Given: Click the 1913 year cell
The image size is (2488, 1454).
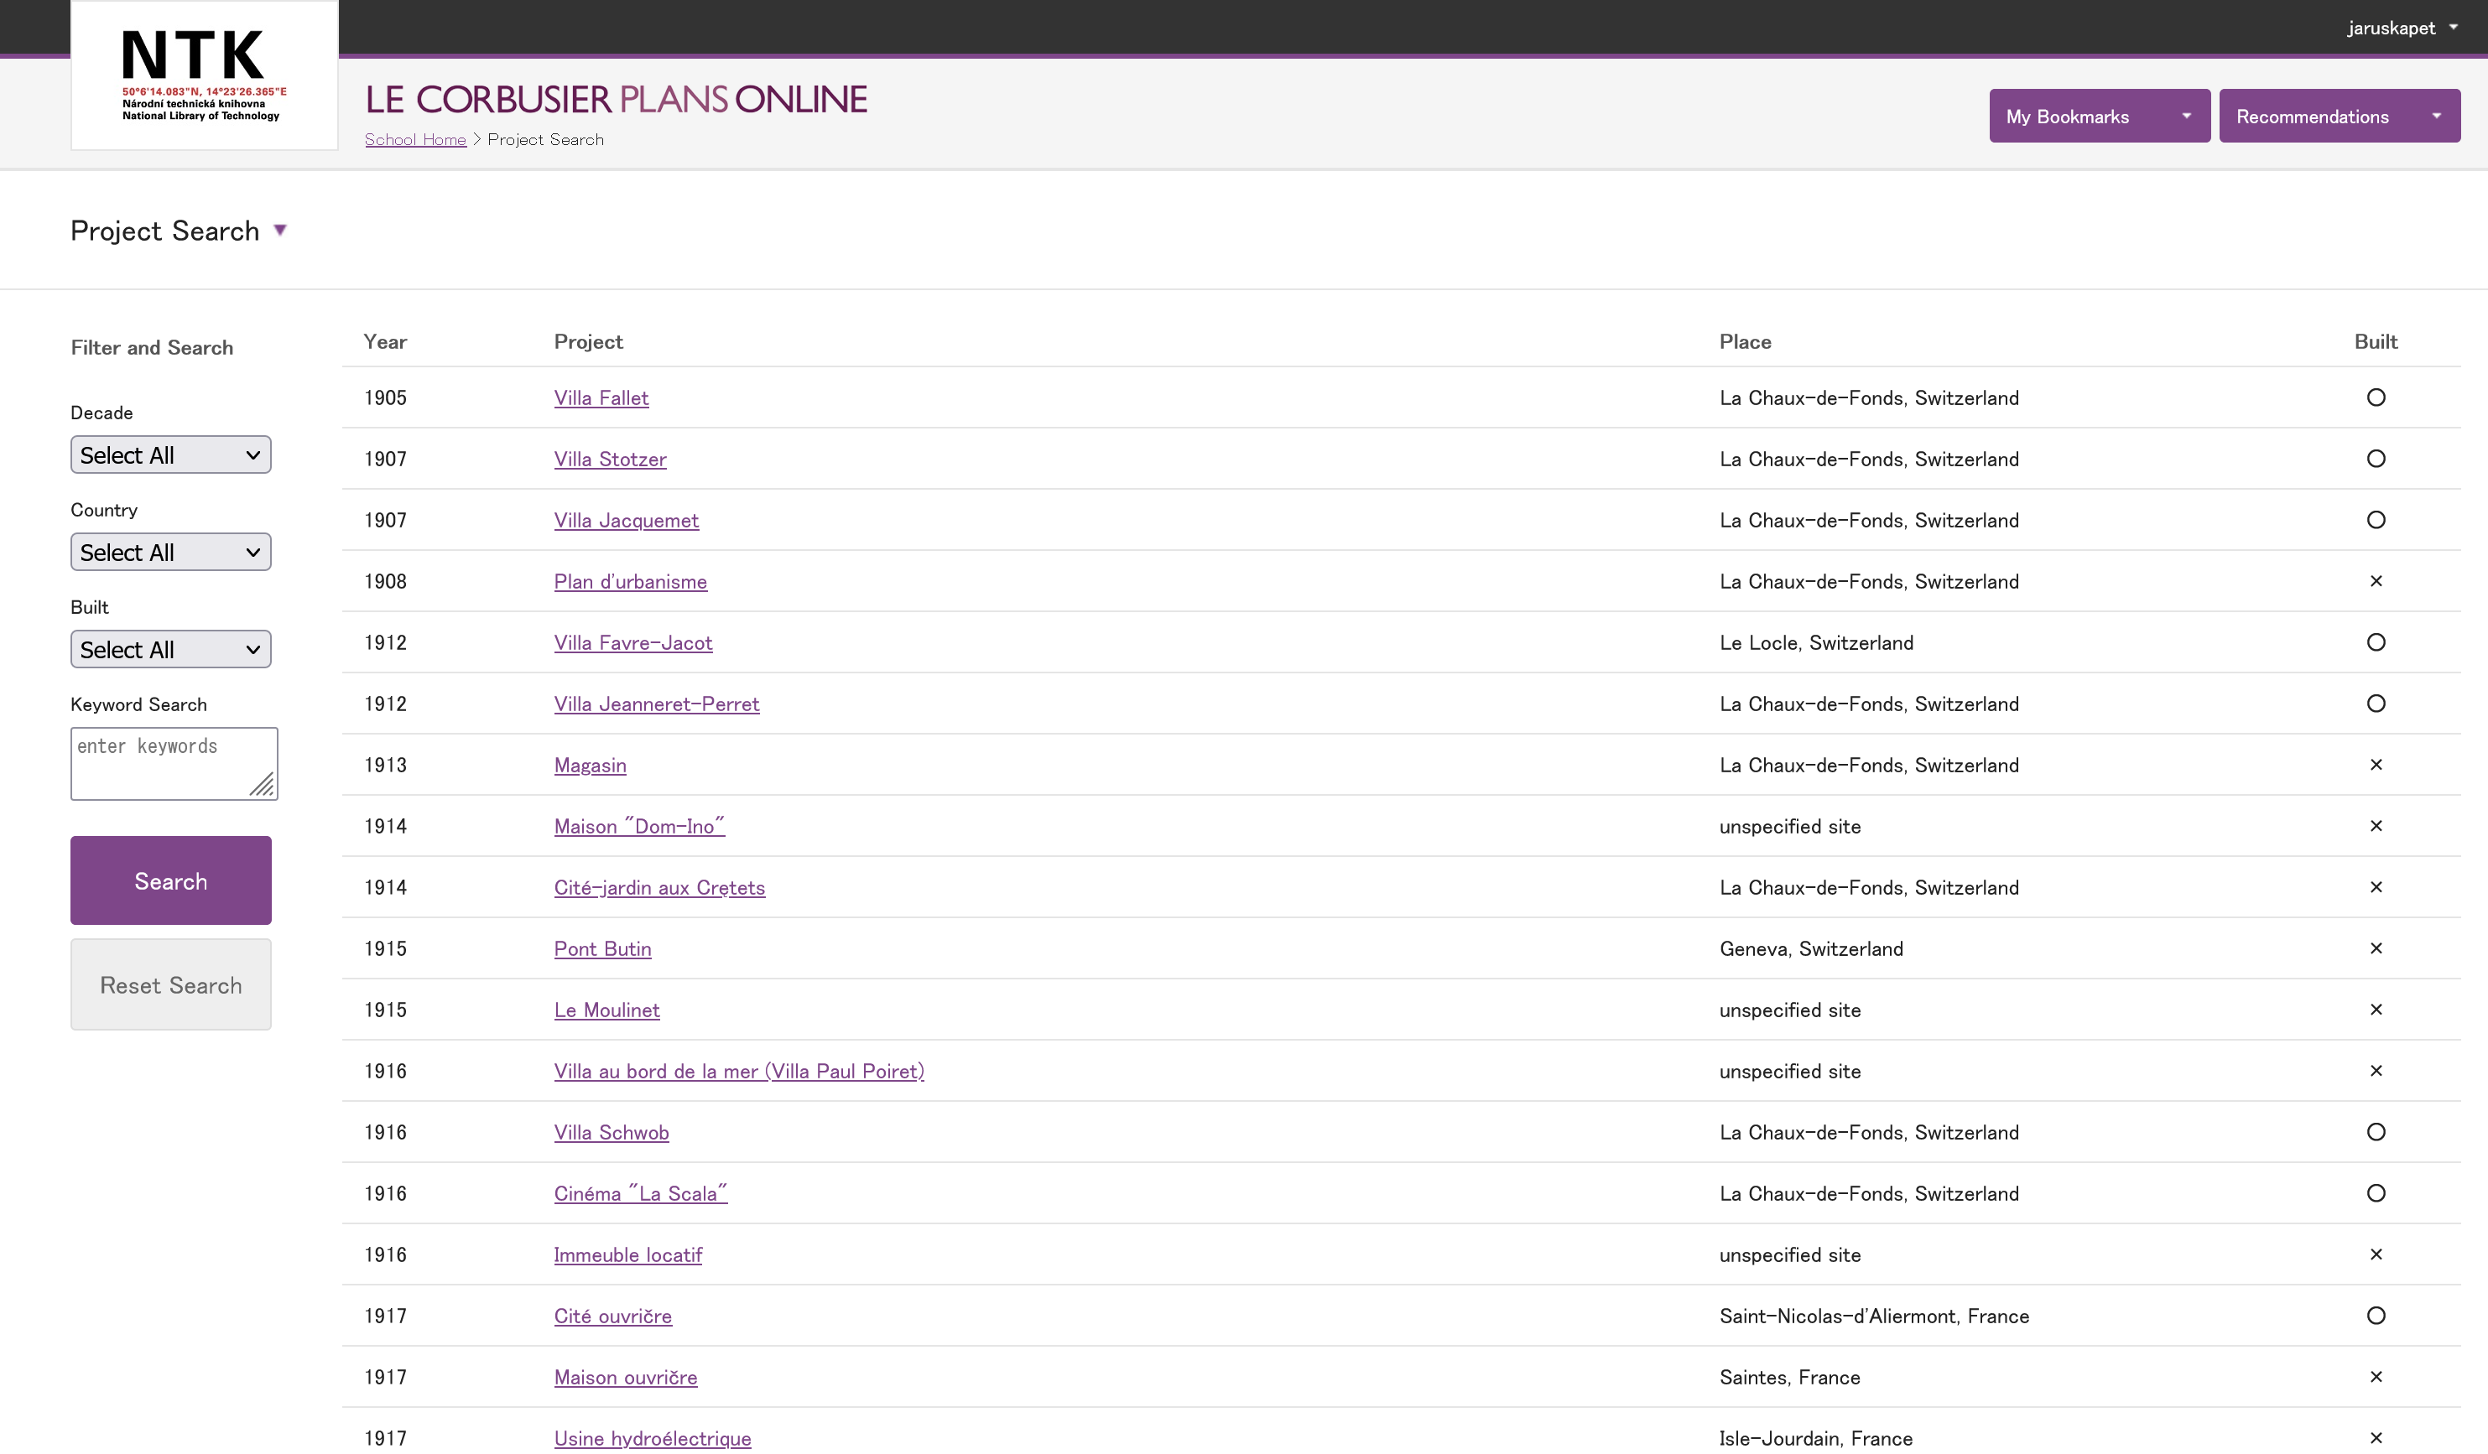Looking at the screenshot, I should [385, 765].
